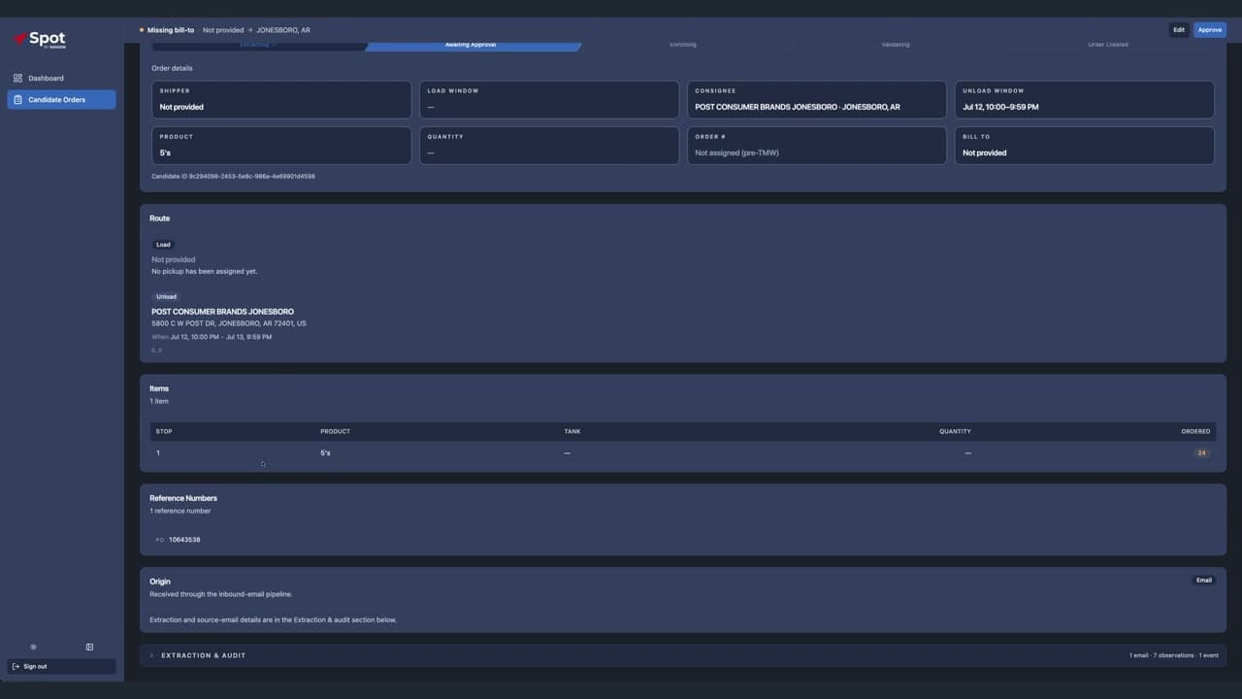This screenshot has width=1242, height=699.
Task: Click the Load Window card
Action: click(x=549, y=99)
